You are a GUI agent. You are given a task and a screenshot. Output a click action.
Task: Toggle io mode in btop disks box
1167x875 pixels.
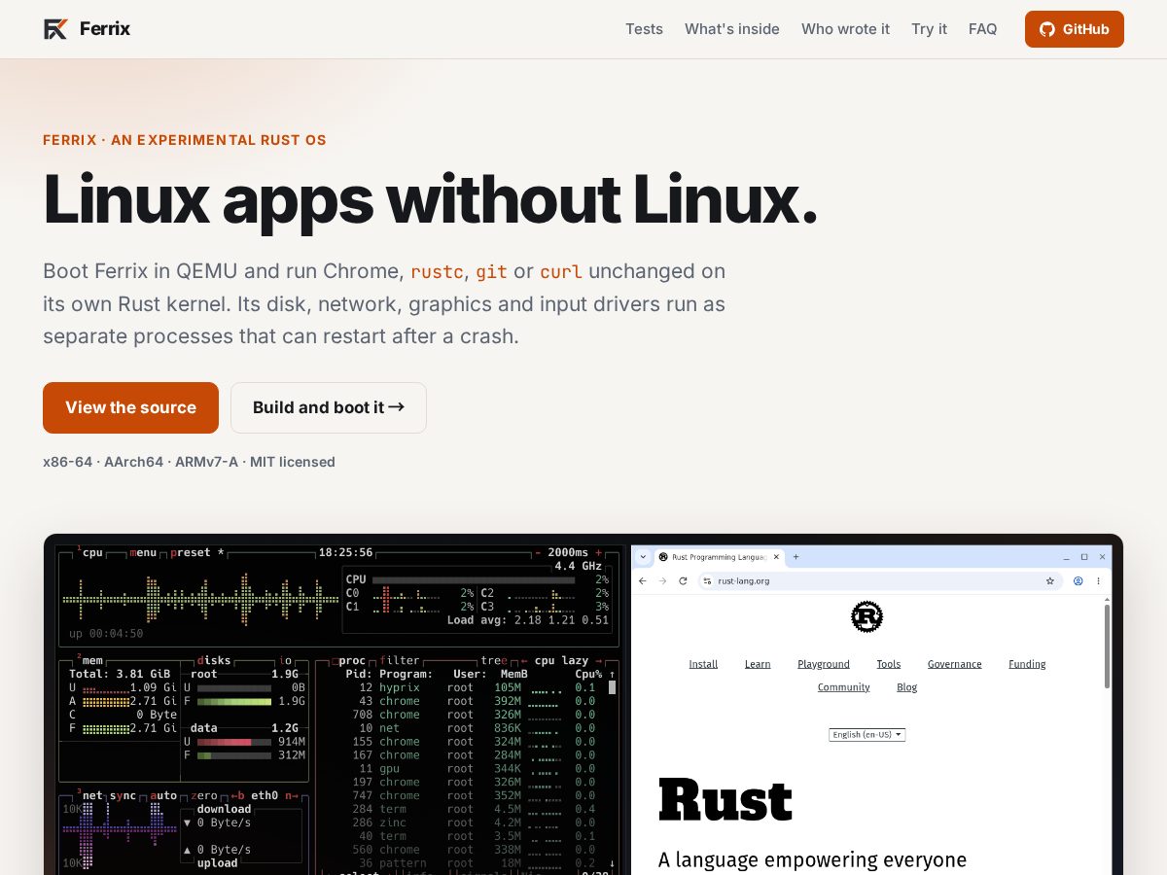[x=285, y=661]
